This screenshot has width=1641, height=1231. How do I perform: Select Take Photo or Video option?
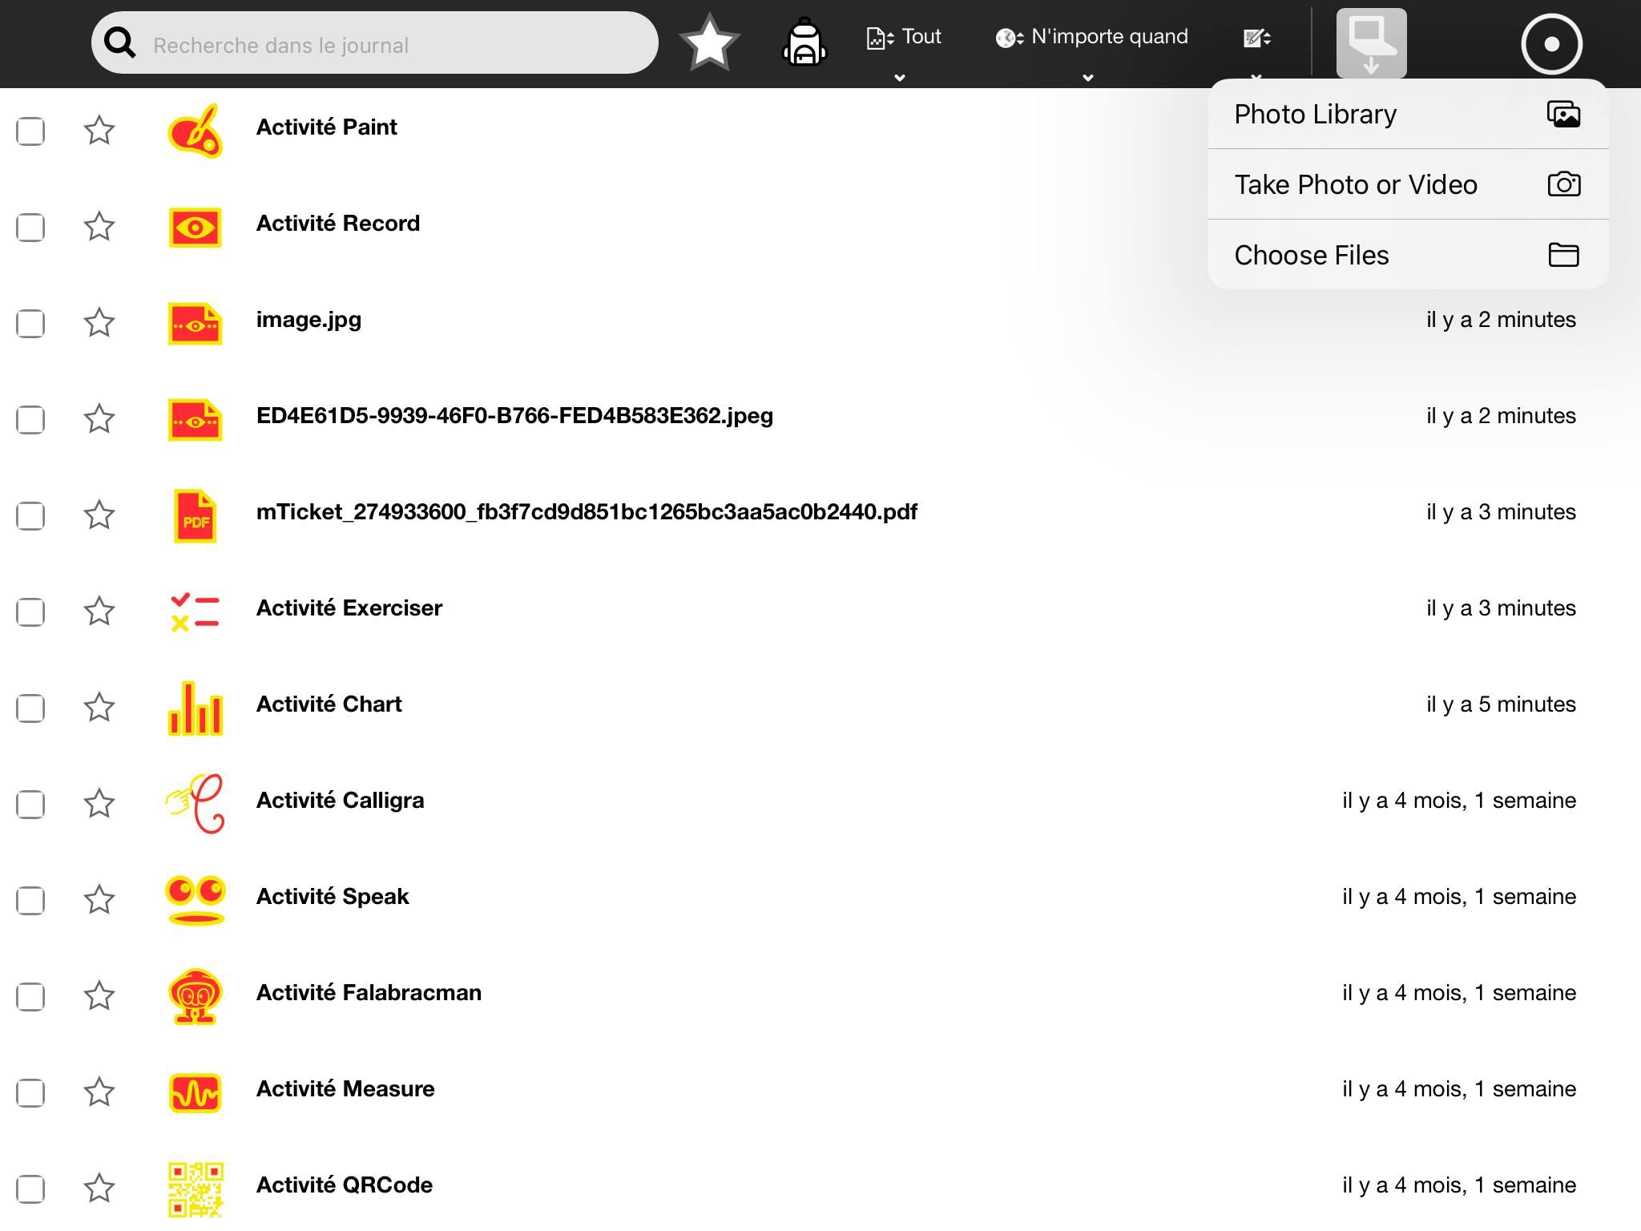click(1408, 184)
